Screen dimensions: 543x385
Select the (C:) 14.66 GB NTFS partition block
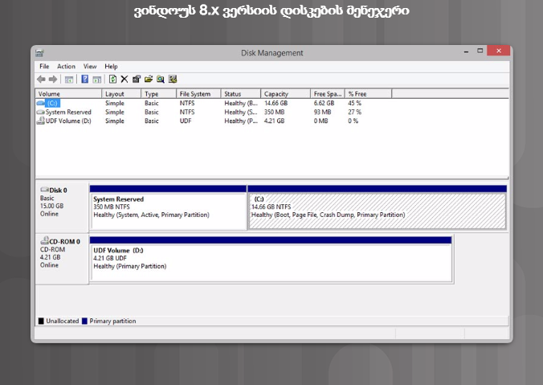click(x=377, y=211)
